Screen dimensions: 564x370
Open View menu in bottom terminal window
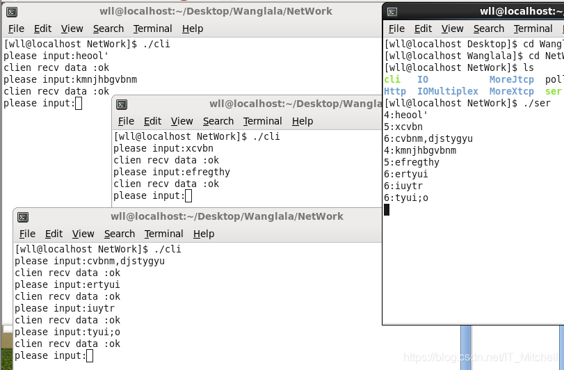(83, 234)
